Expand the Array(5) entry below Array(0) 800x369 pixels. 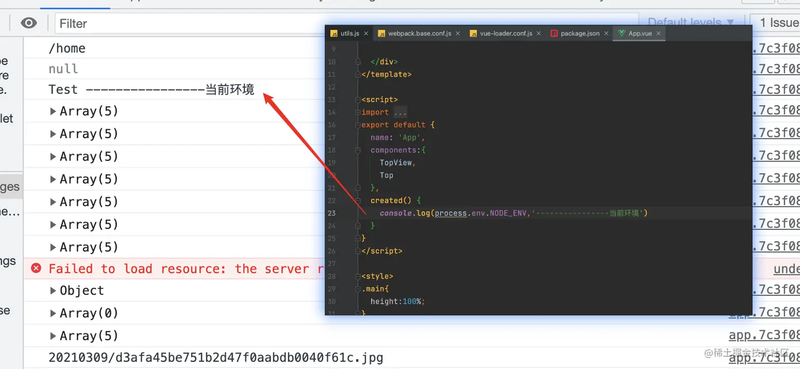53,336
